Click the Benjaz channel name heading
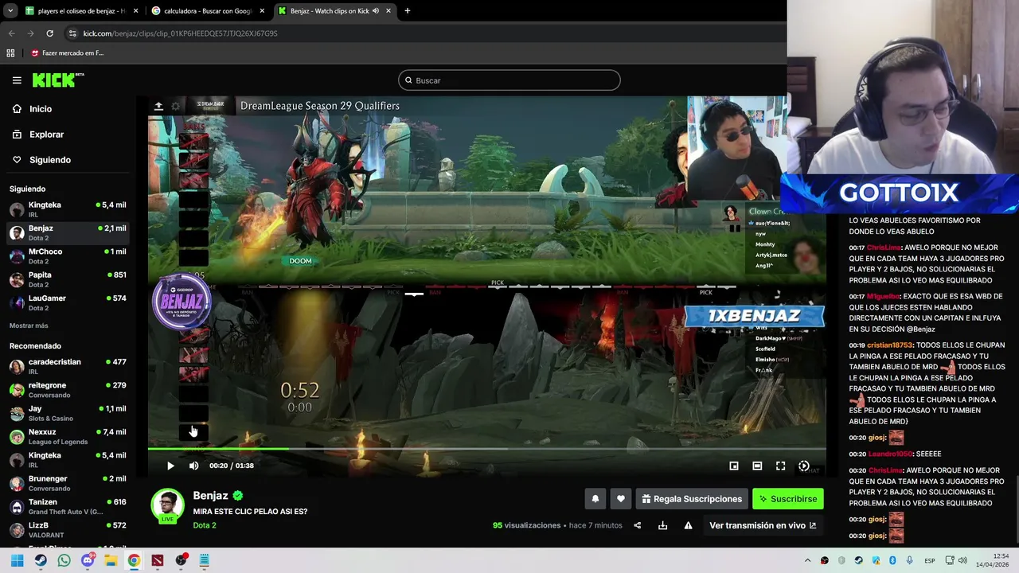1019x573 pixels. pyautogui.click(x=210, y=496)
